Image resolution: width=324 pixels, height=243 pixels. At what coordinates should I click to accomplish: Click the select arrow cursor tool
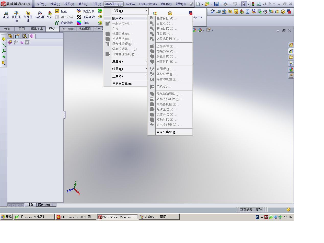244,4
